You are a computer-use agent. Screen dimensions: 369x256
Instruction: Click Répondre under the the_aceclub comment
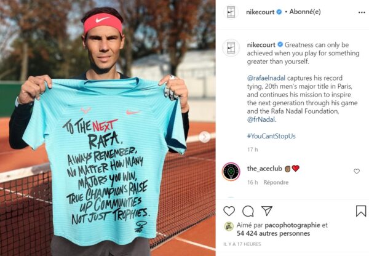(276, 183)
